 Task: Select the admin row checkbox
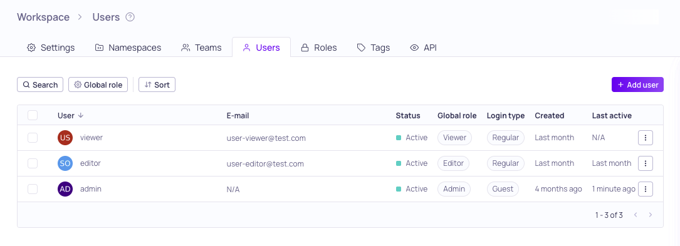pyautogui.click(x=33, y=189)
